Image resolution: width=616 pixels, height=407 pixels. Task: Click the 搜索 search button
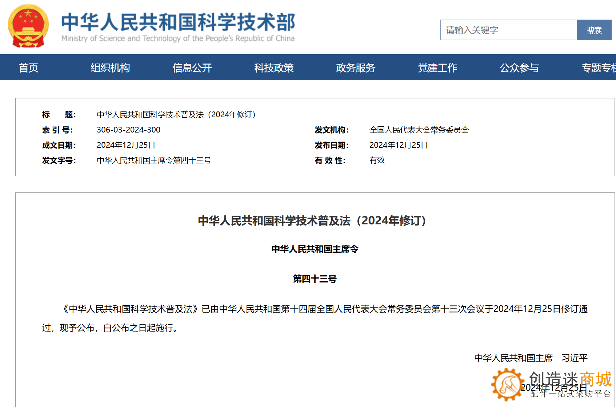[x=594, y=30]
